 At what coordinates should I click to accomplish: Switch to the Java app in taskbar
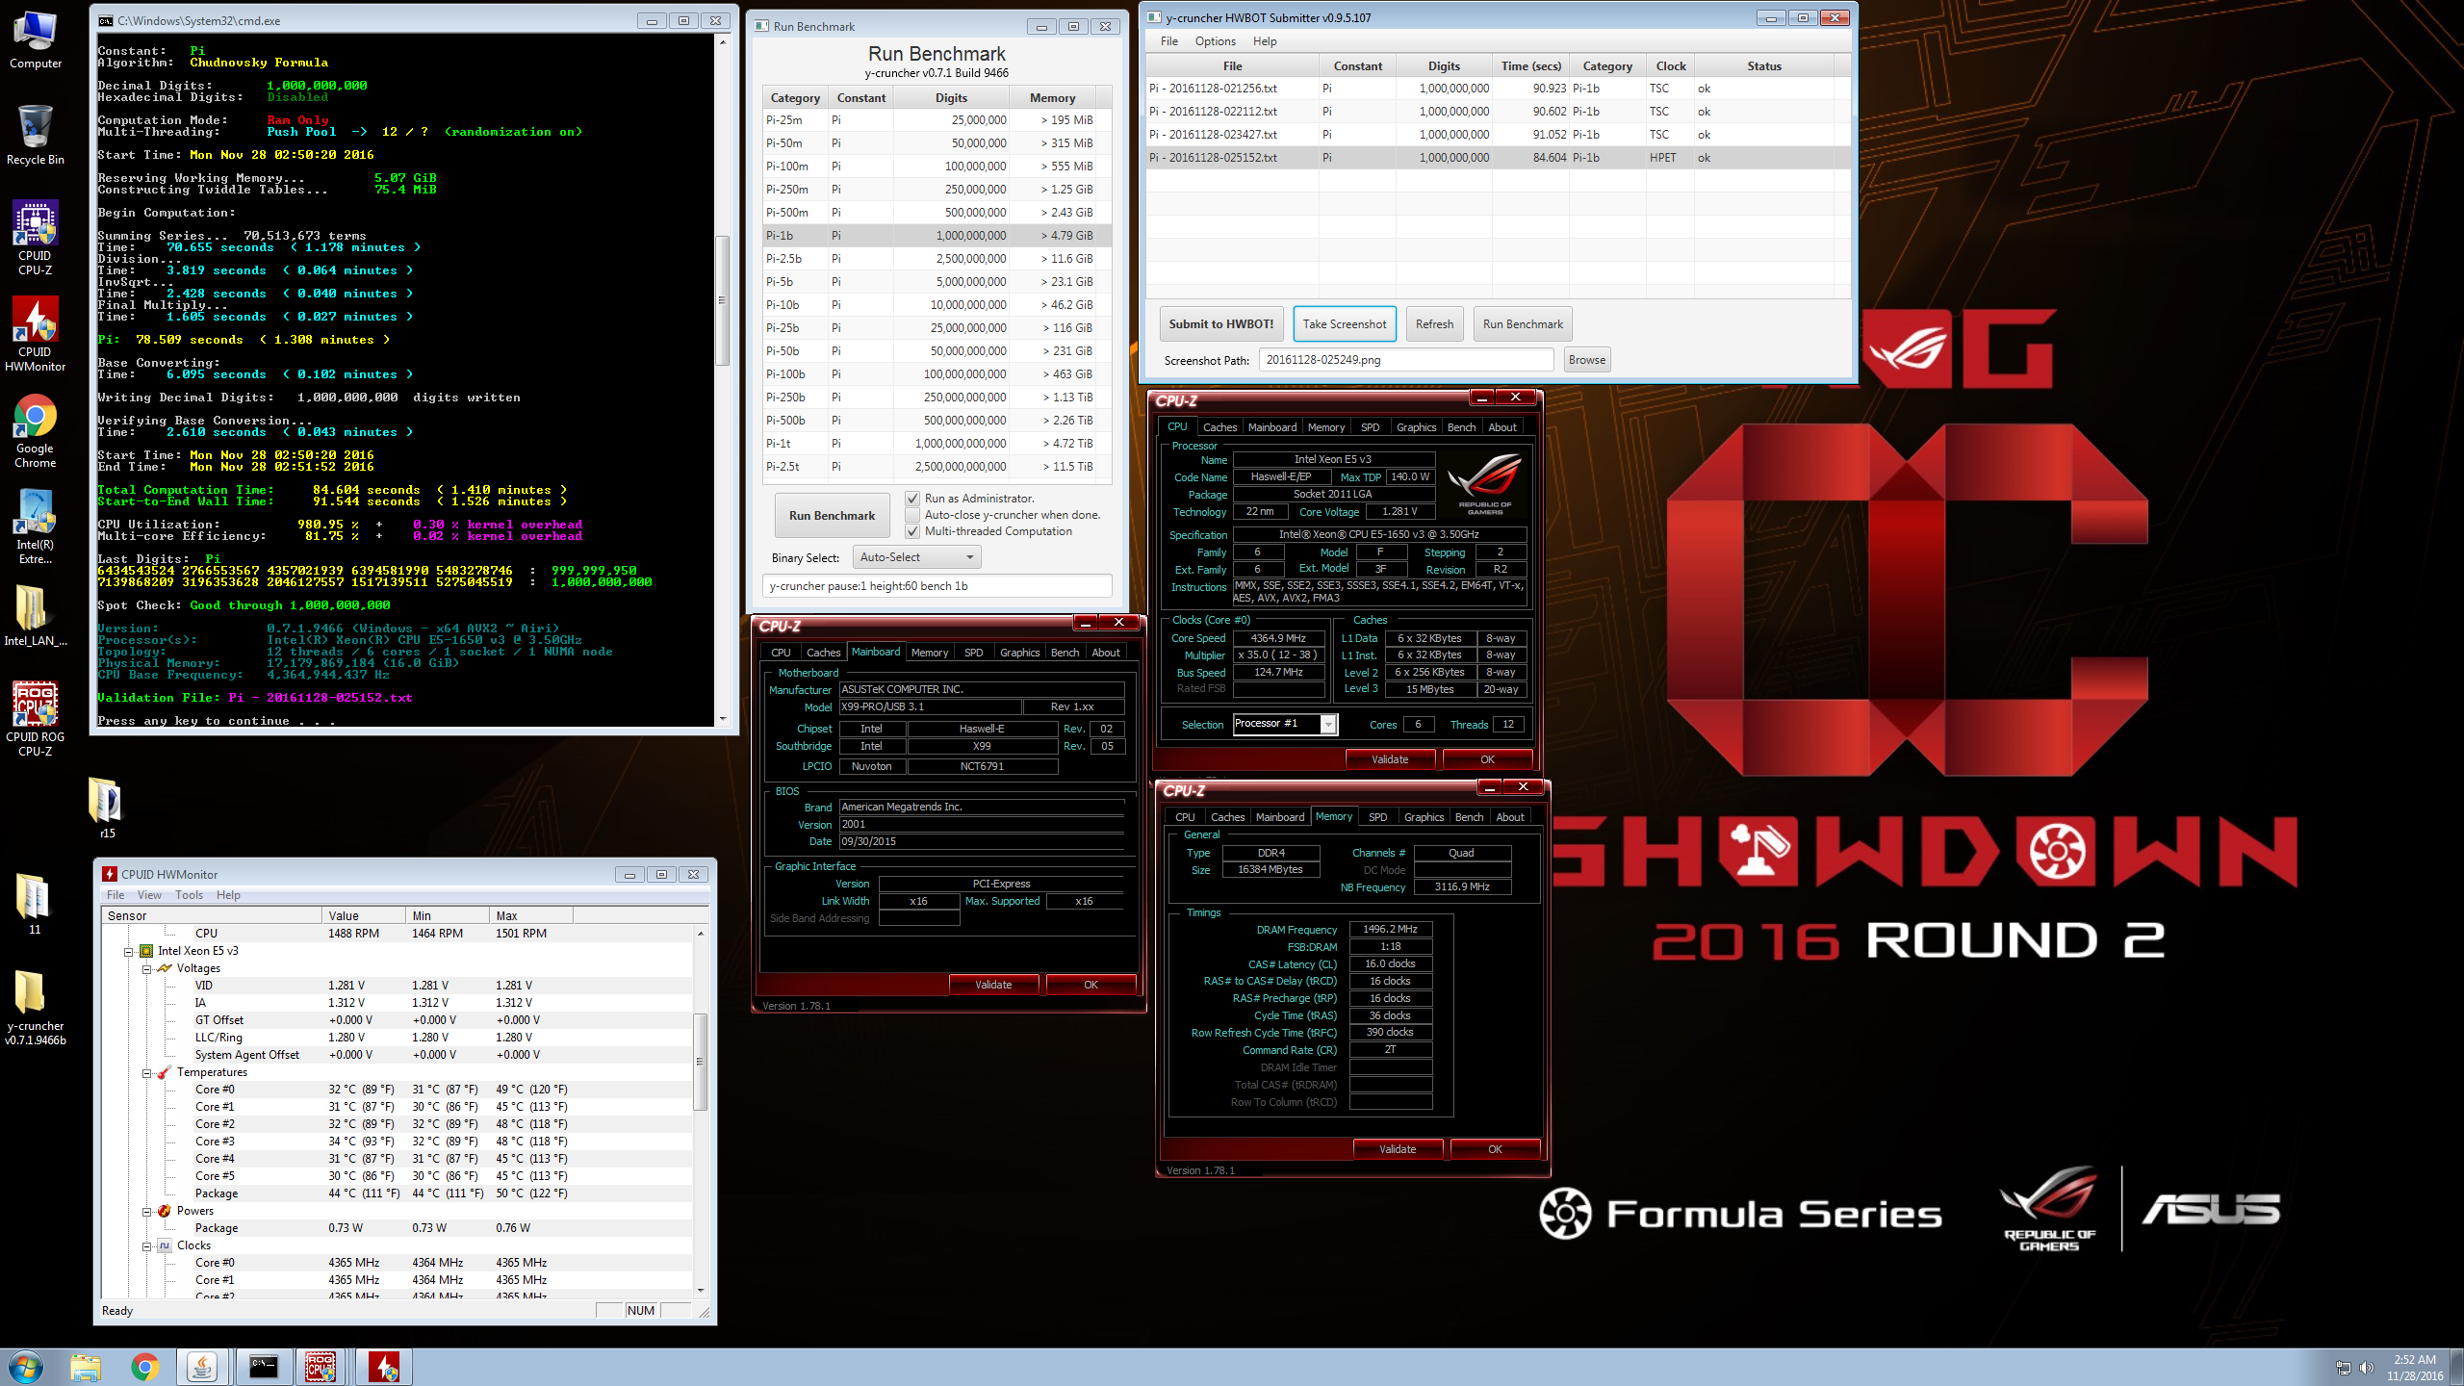(x=203, y=1367)
